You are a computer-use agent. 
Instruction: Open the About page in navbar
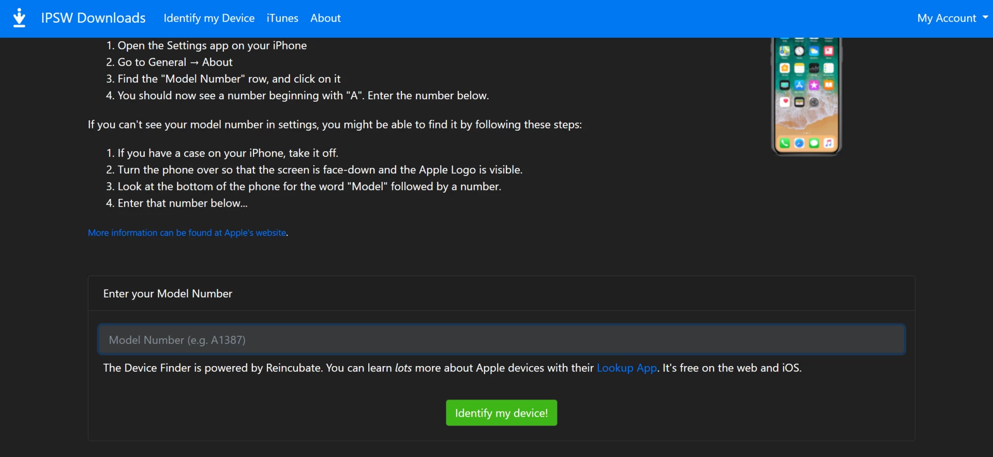[325, 18]
